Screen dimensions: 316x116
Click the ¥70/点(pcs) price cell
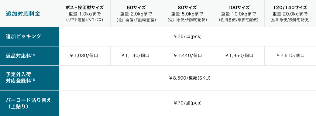pyautogui.click(x=187, y=103)
